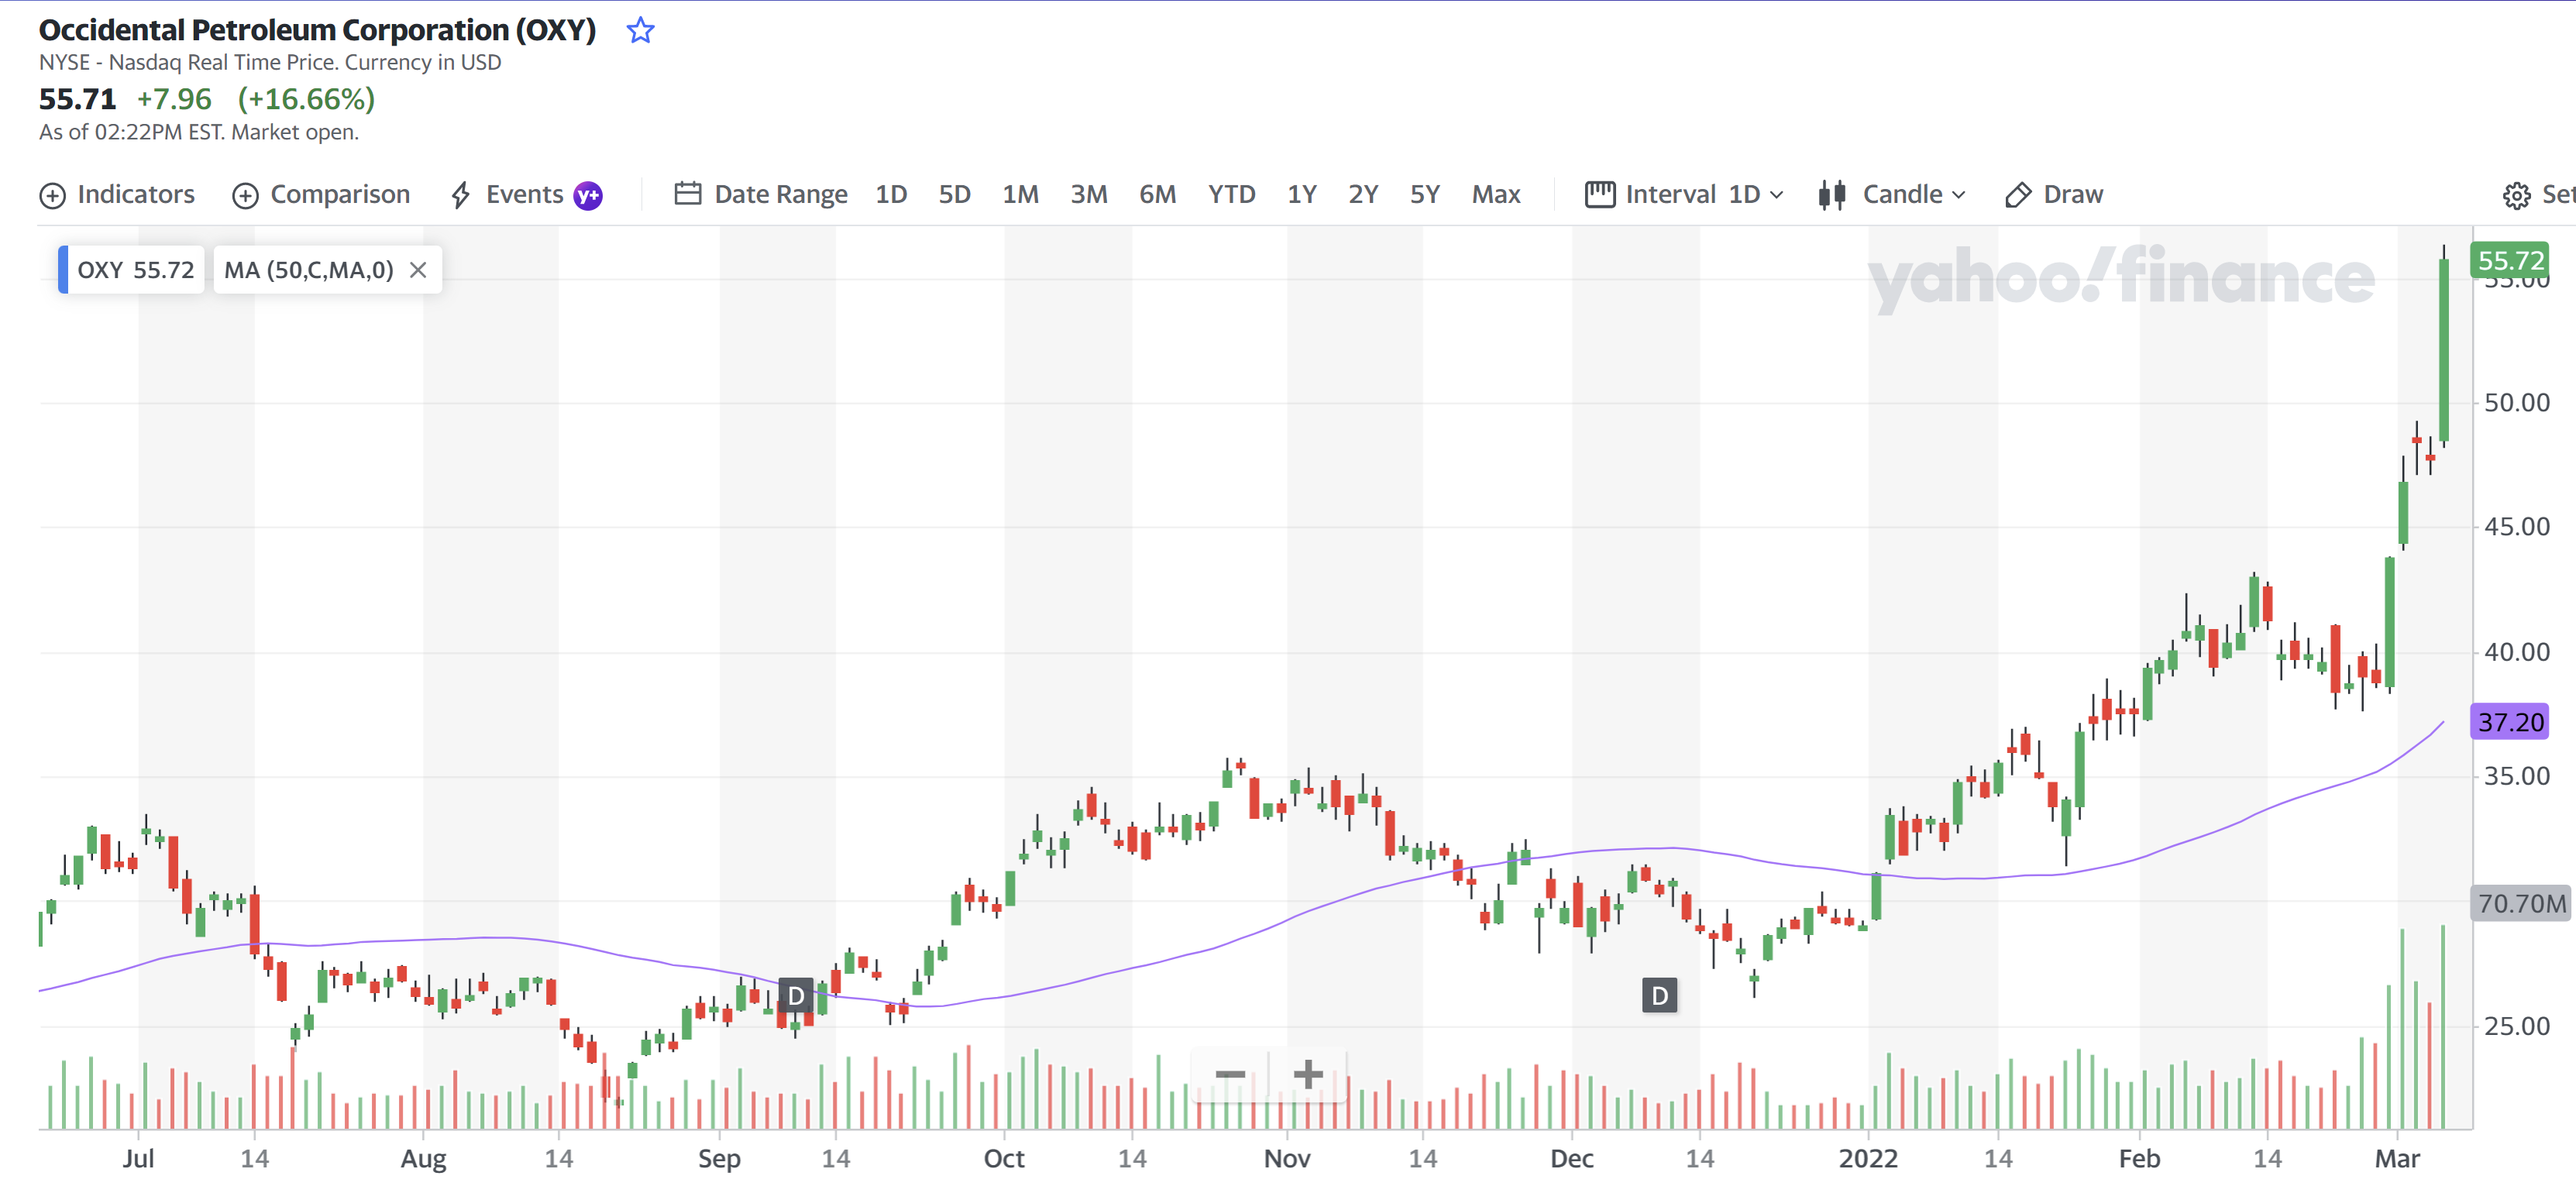Select the 3M date range
The image size is (2576, 1193).
(x=1088, y=194)
